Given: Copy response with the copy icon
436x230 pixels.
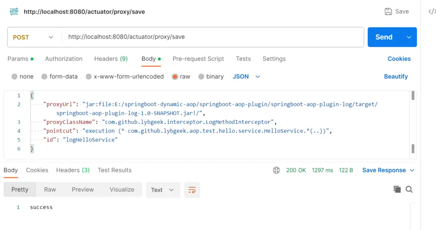Looking at the screenshot, I should click(397, 189).
